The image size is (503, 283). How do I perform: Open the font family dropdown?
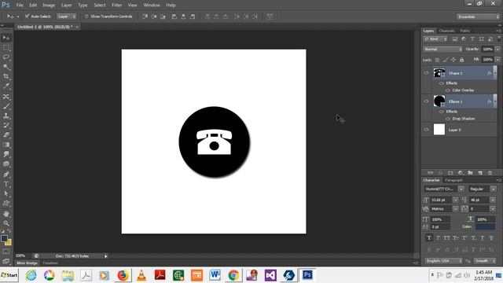tap(461, 189)
